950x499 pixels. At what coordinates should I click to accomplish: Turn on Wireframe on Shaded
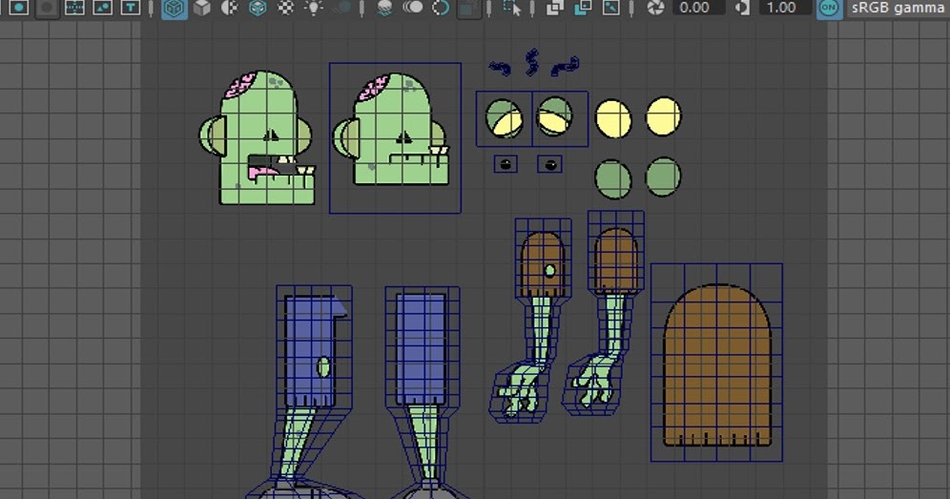click(x=257, y=8)
